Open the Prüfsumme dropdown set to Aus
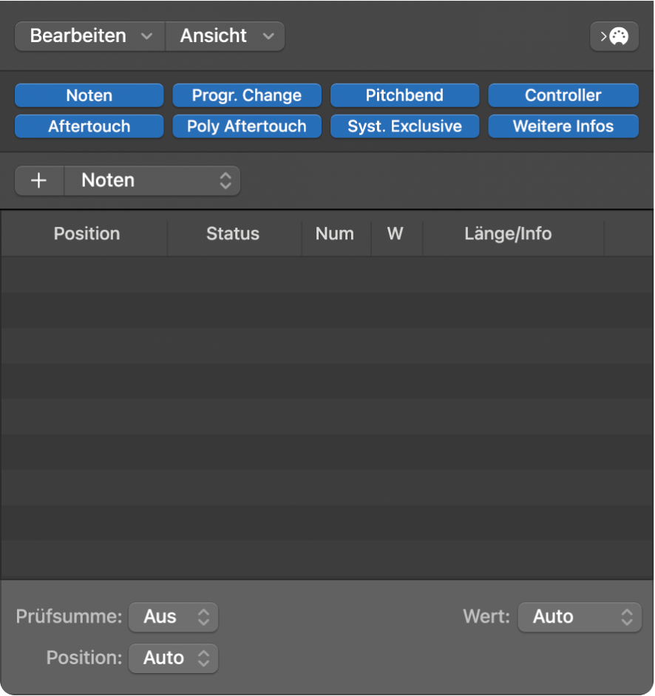655x696 pixels. [x=173, y=617]
